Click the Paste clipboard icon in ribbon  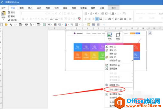(4, 14)
